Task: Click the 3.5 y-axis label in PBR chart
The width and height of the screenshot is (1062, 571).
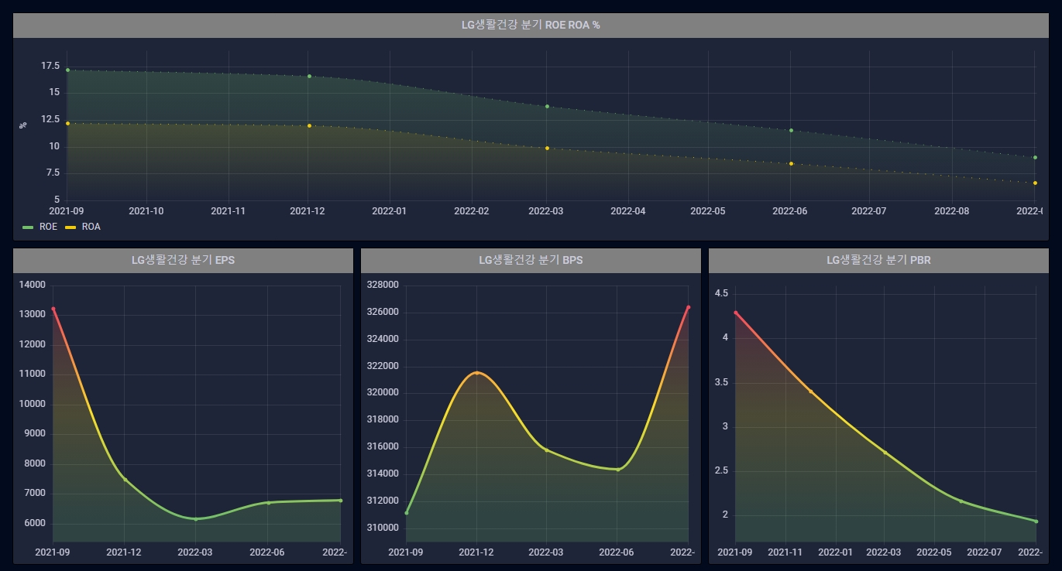Action: 721,382
